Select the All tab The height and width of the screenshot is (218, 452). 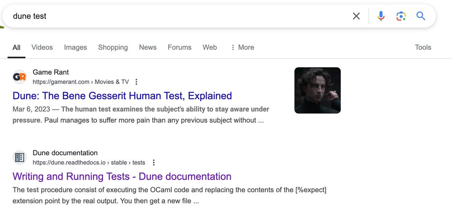tap(16, 47)
